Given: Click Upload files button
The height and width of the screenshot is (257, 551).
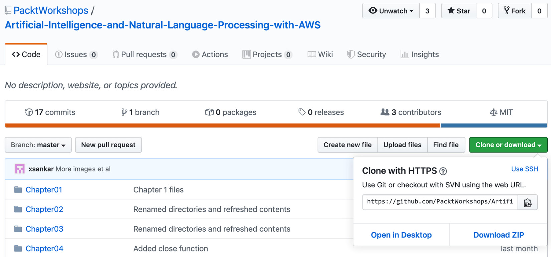Looking at the screenshot, I should tap(402, 145).
